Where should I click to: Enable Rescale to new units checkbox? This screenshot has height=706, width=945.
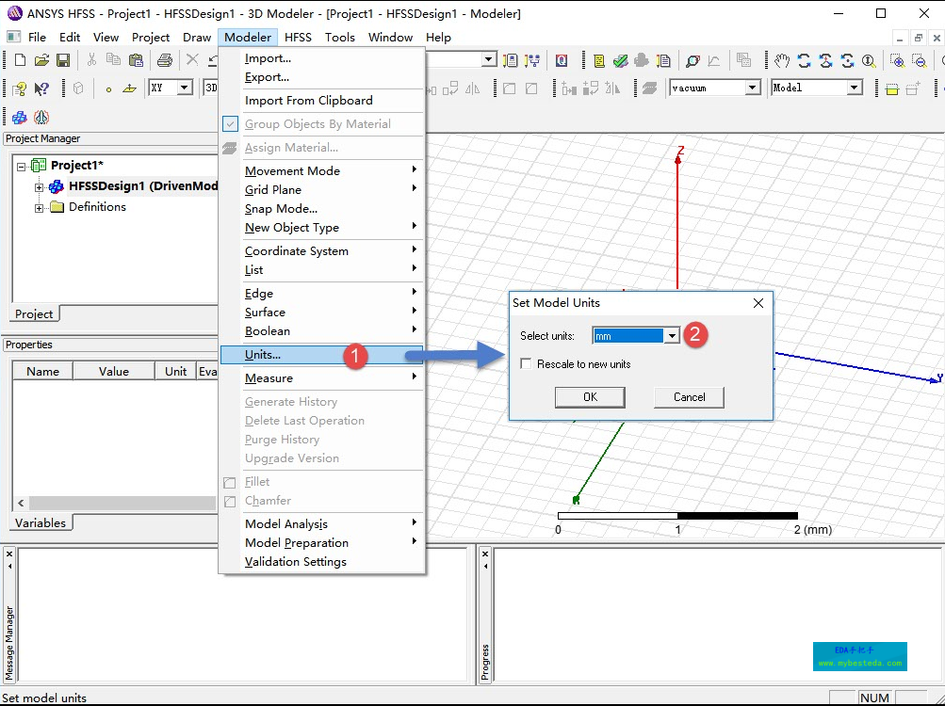(527, 364)
